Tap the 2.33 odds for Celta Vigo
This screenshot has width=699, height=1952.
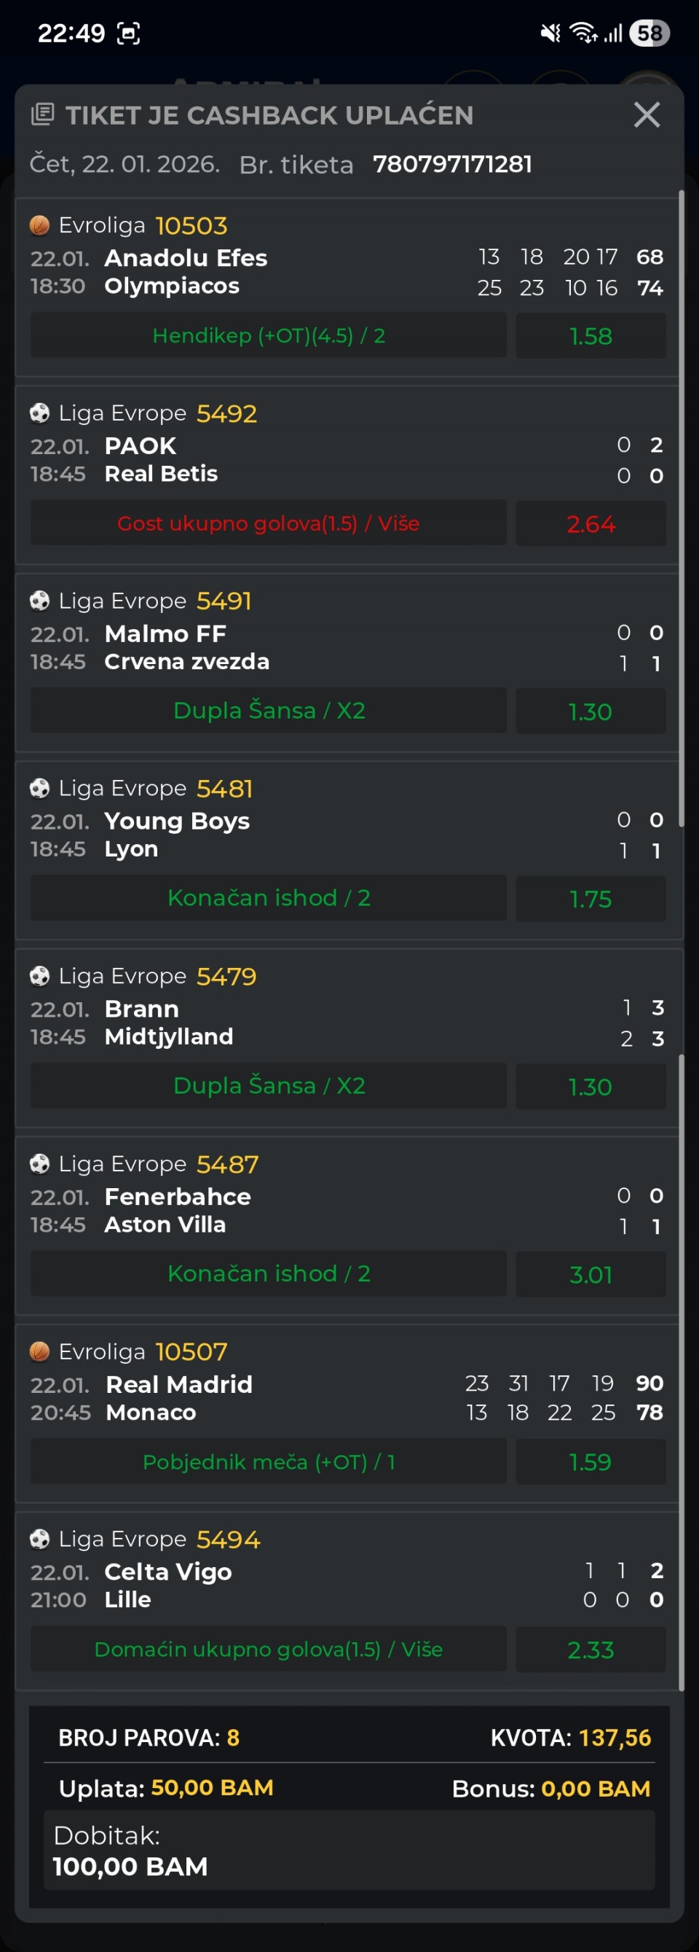click(591, 1650)
